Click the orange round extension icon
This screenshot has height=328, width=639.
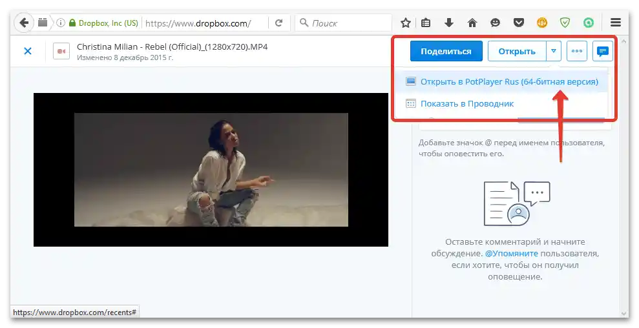[x=542, y=23]
